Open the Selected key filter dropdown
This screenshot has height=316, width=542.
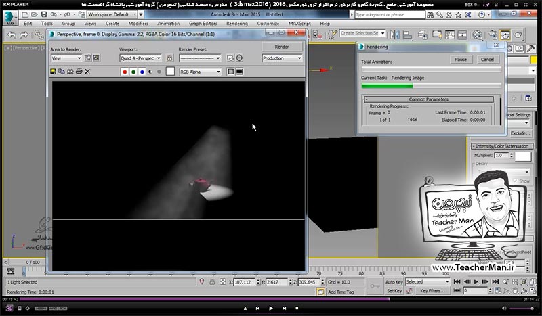coord(428,281)
